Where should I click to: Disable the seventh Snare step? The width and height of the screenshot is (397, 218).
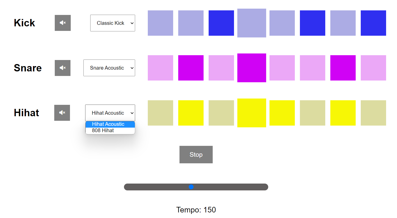point(343,68)
